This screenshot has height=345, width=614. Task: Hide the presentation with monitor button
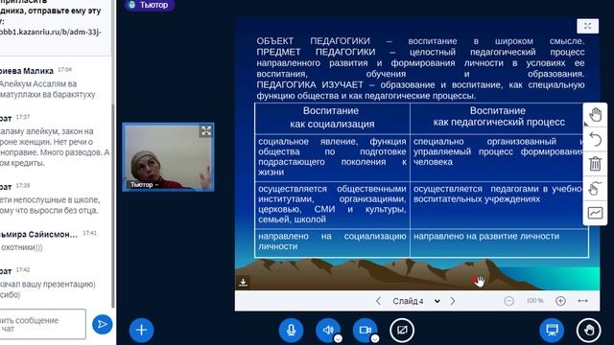coord(552,330)
